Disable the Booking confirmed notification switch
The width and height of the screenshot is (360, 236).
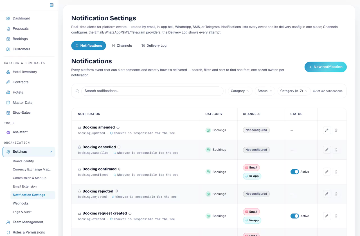point(295,172)
